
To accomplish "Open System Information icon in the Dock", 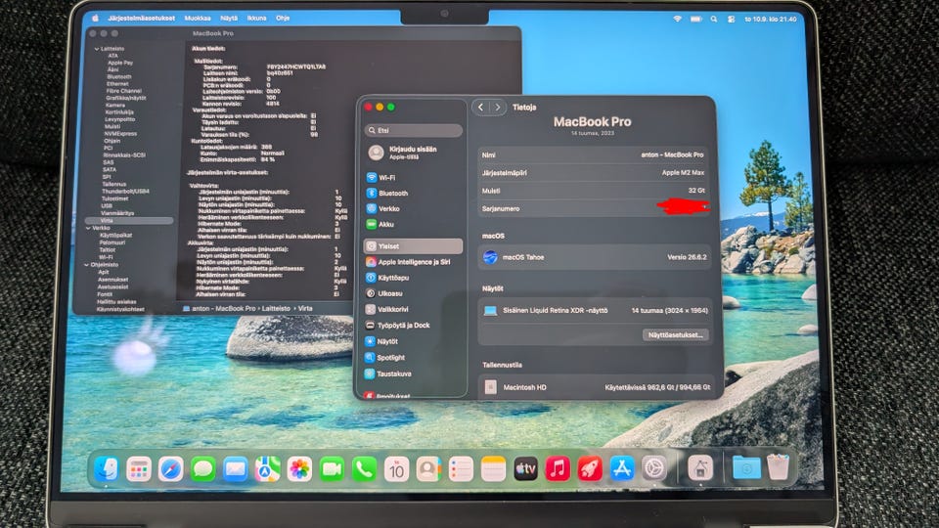I will click(700, 468).
